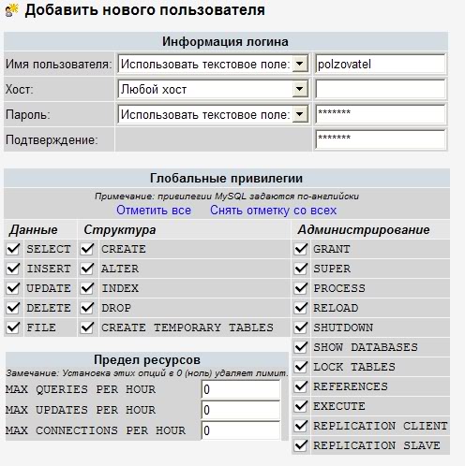Click the MAX CONNECTIONS PER HOUR field
465x466 pixels.
pyautogui.click(x=241, y=430)
